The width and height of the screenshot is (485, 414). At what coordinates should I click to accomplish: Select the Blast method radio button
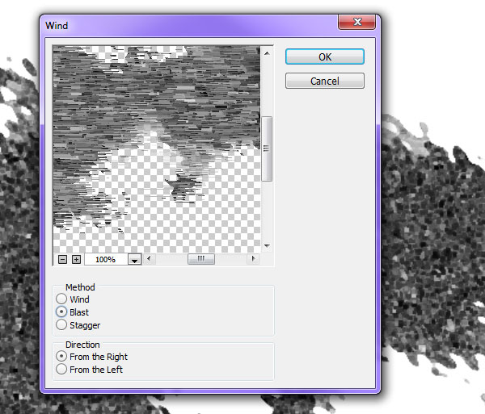coord(61,312)
